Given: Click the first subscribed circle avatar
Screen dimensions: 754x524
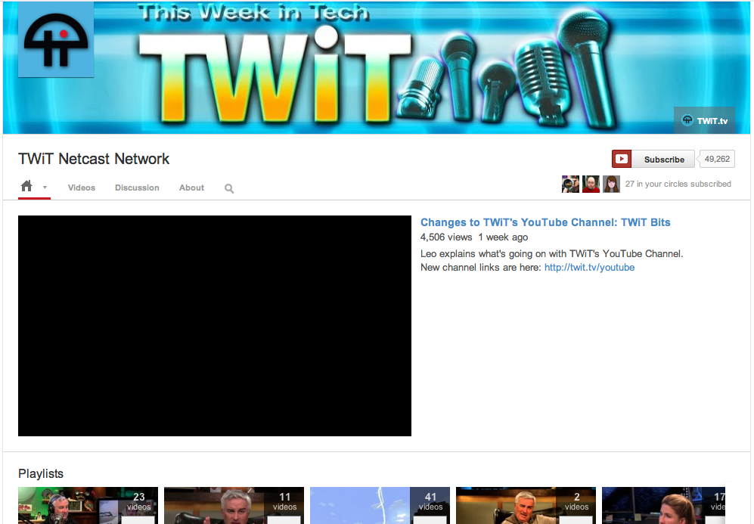Looking at the screenshot, I should 570,184.
